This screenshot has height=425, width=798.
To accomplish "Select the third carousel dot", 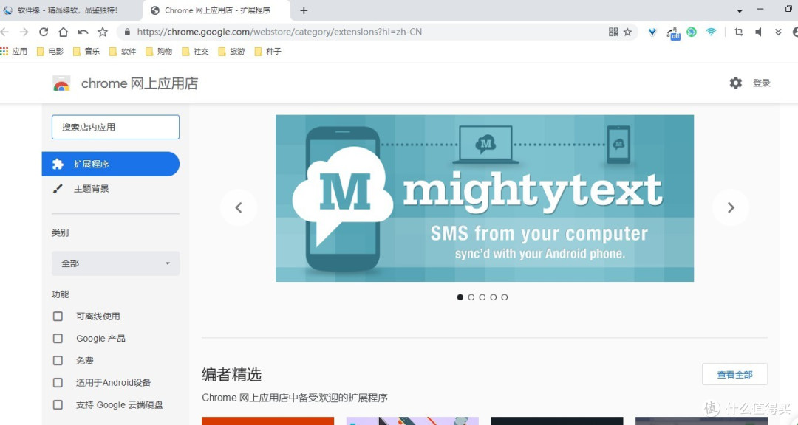I will tap(482, 297).
